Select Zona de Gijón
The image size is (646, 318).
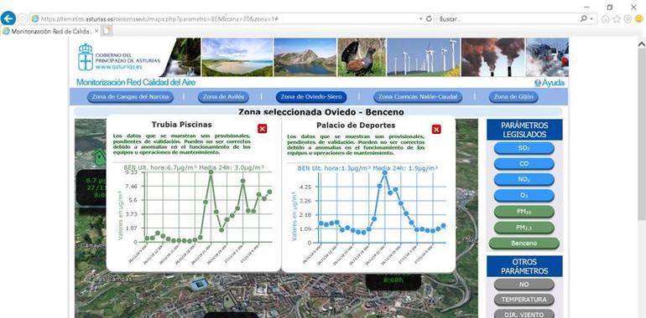(513, 97)
